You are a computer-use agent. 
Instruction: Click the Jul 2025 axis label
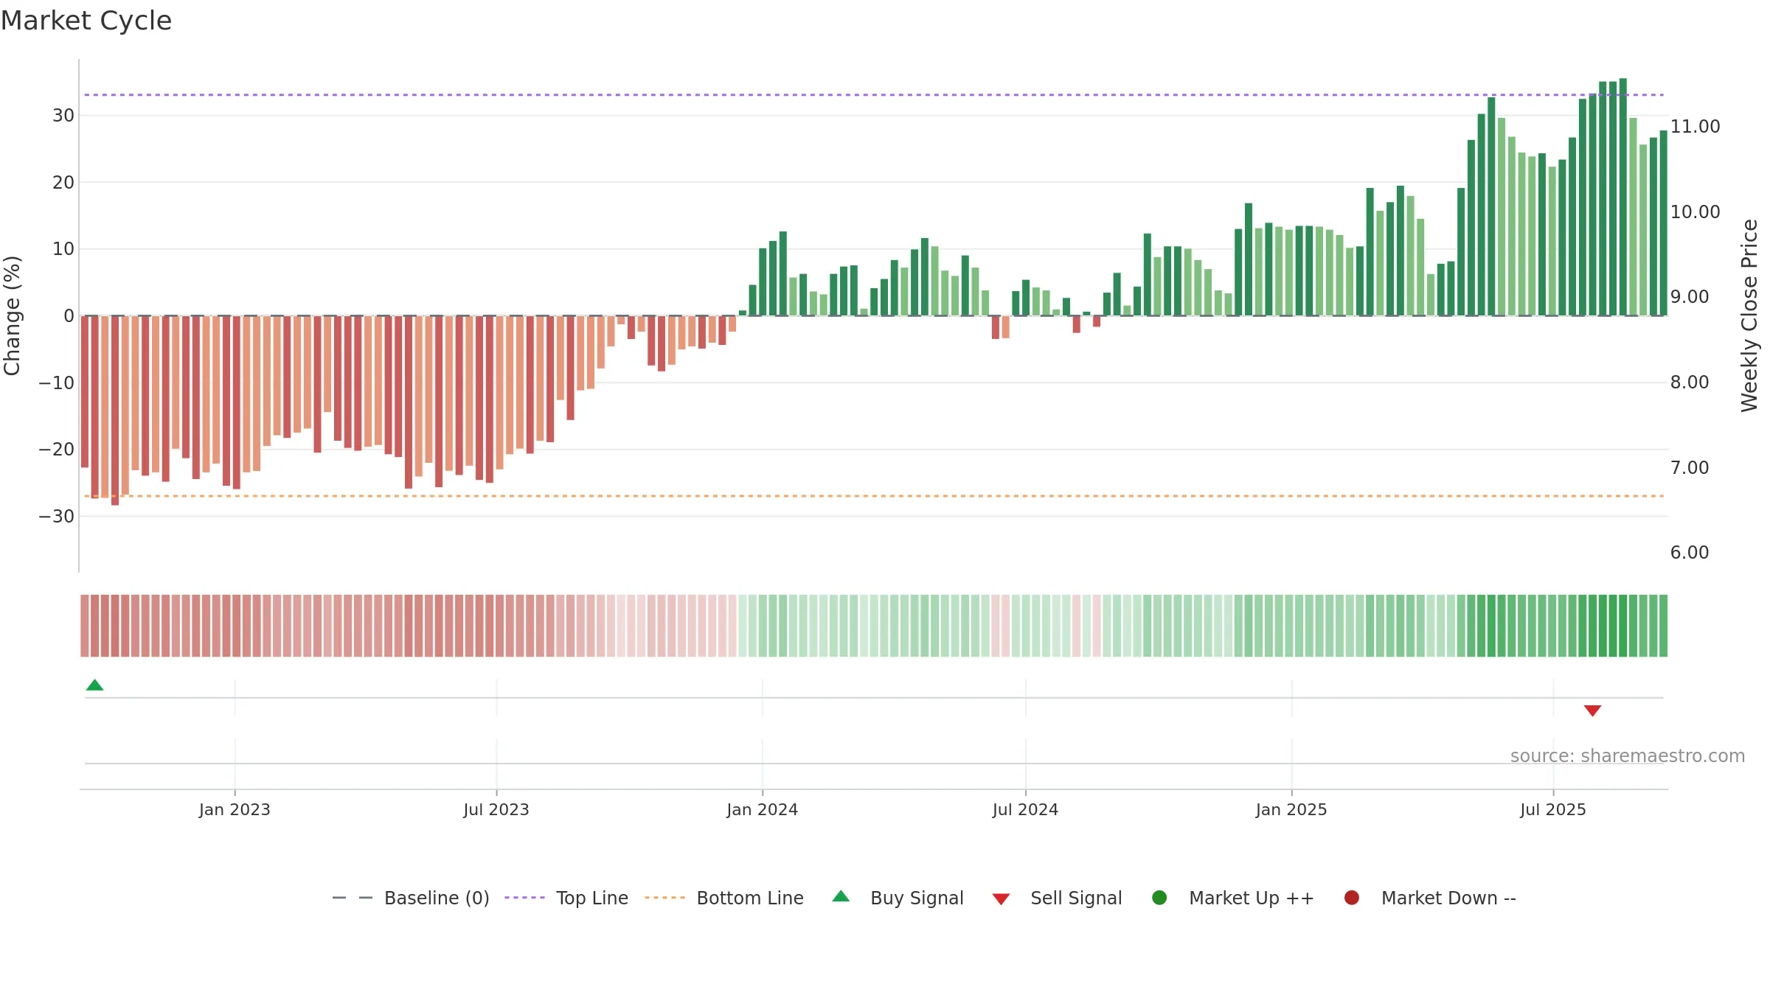1553,809
